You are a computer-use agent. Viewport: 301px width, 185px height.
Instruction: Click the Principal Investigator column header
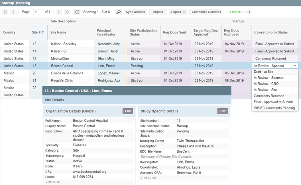pos(110,32)
